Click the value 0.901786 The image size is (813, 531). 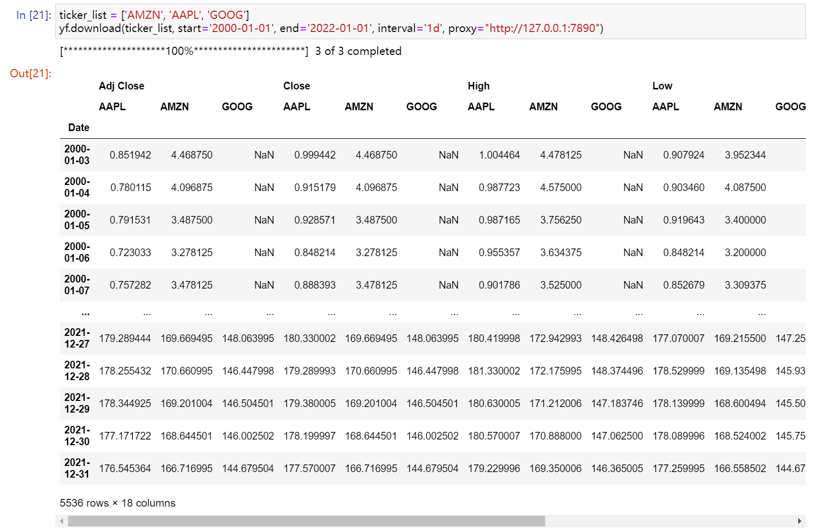pyautogui.click(x=499, y=285)
